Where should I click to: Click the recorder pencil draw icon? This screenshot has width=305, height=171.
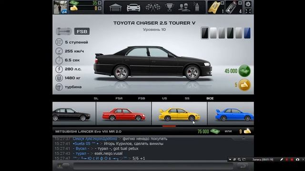tap(282, 160)
